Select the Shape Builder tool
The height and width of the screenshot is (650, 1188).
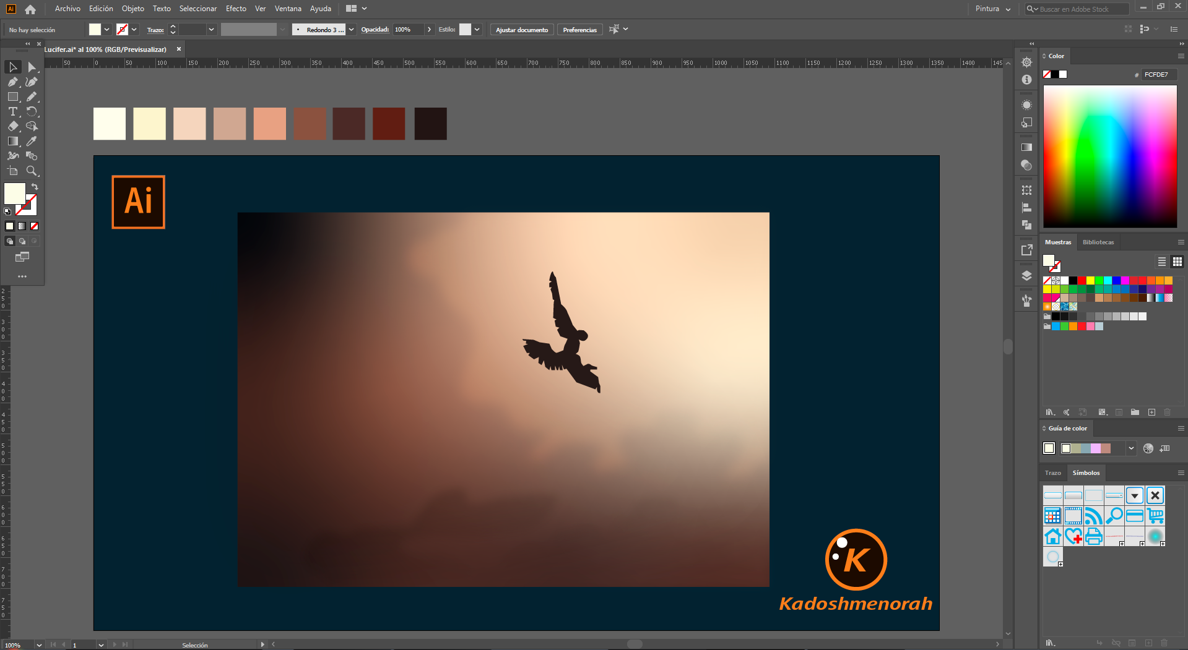point(32,126)
